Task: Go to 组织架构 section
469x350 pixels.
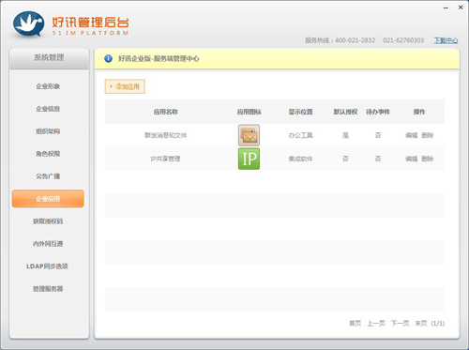Action: click(x=48, y=131)
